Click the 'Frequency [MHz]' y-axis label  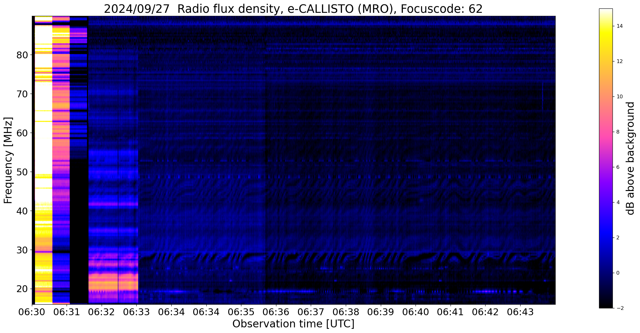[x=8, y=160]
